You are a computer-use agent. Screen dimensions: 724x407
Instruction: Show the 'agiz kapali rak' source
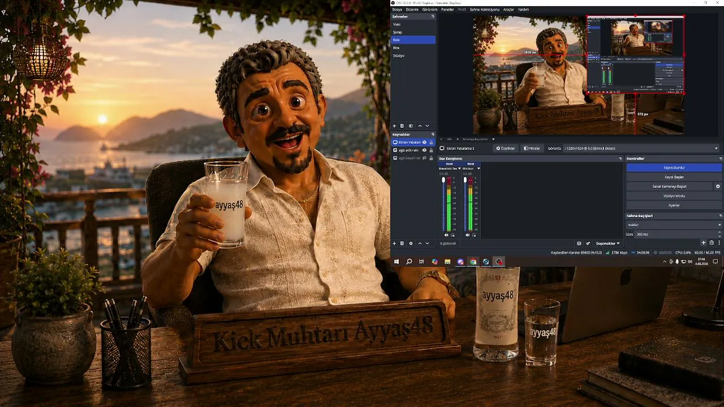[x=424, y=158]
